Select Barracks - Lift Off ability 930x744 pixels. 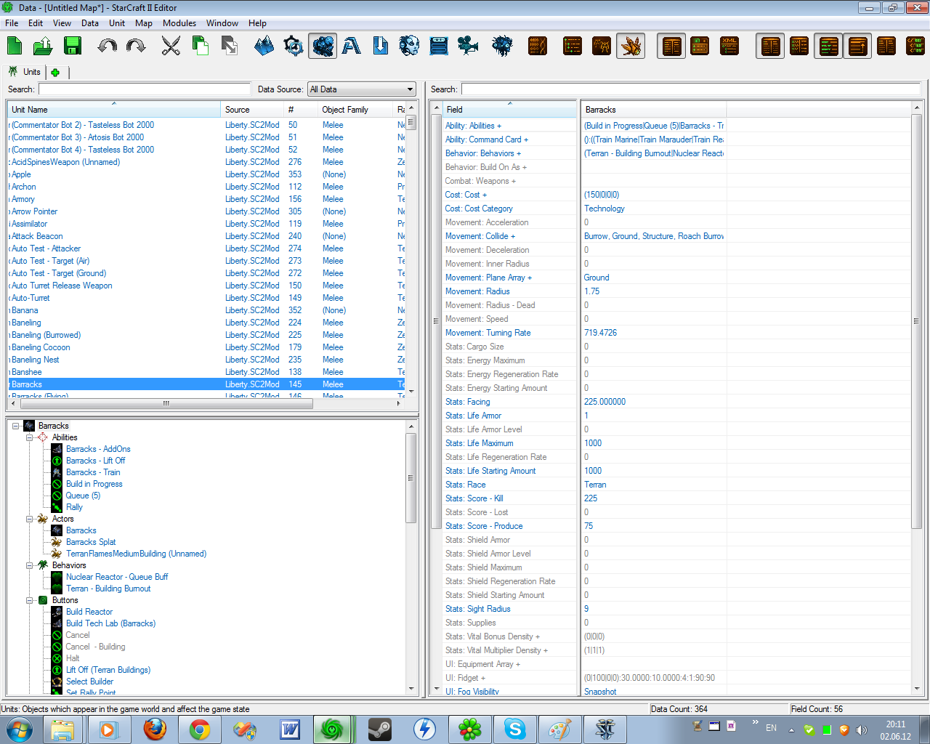pyautogui.click(x=95, y=461)
